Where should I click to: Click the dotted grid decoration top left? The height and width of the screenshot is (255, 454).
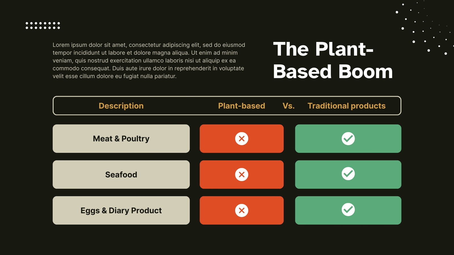click(43, 25)
